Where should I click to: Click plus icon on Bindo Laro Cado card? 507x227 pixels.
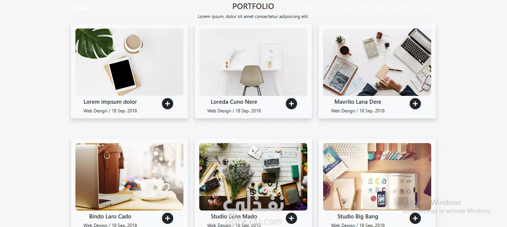pos(167,218)
